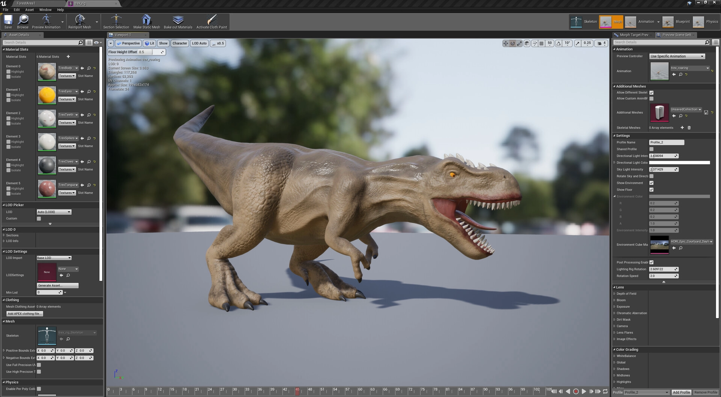
Task: Click the Save toolbar icon
Action: [x=8, y=22]
